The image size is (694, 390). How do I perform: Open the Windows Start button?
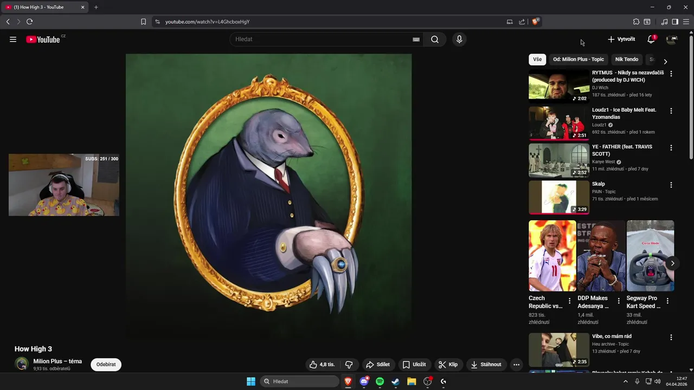pyautogui.click(x=251, y=381)
